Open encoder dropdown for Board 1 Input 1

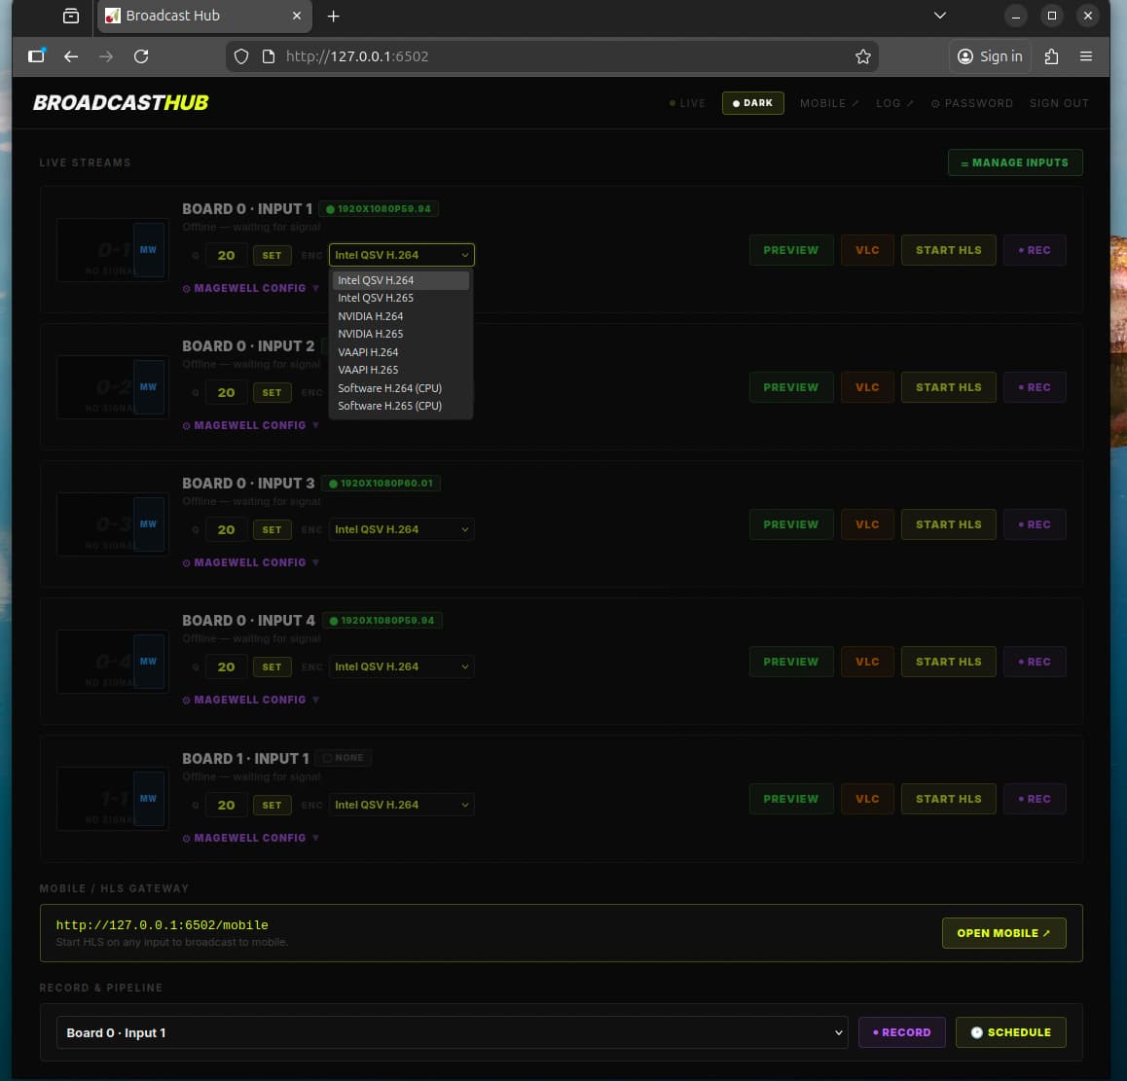point(401,805)
